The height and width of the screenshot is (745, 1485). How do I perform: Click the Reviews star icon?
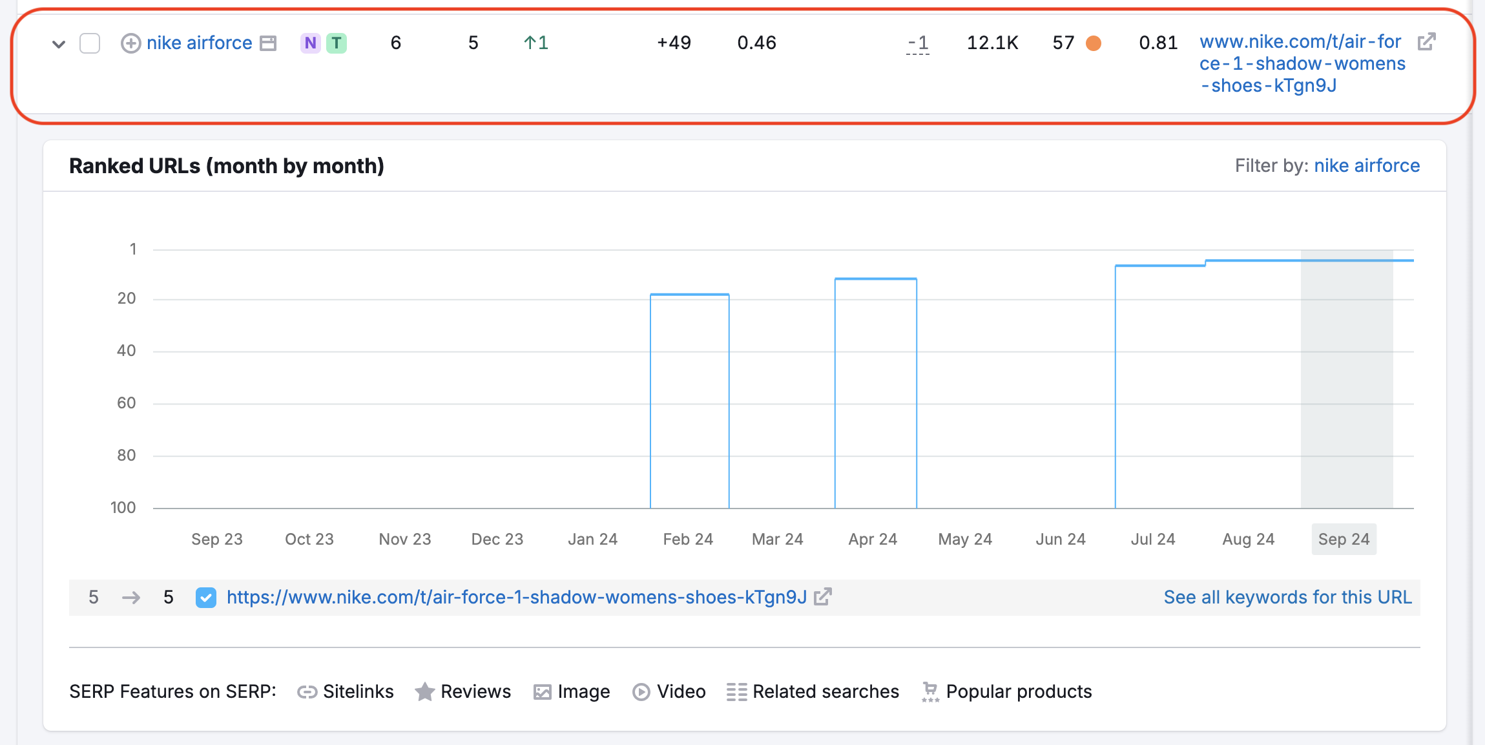425,691
